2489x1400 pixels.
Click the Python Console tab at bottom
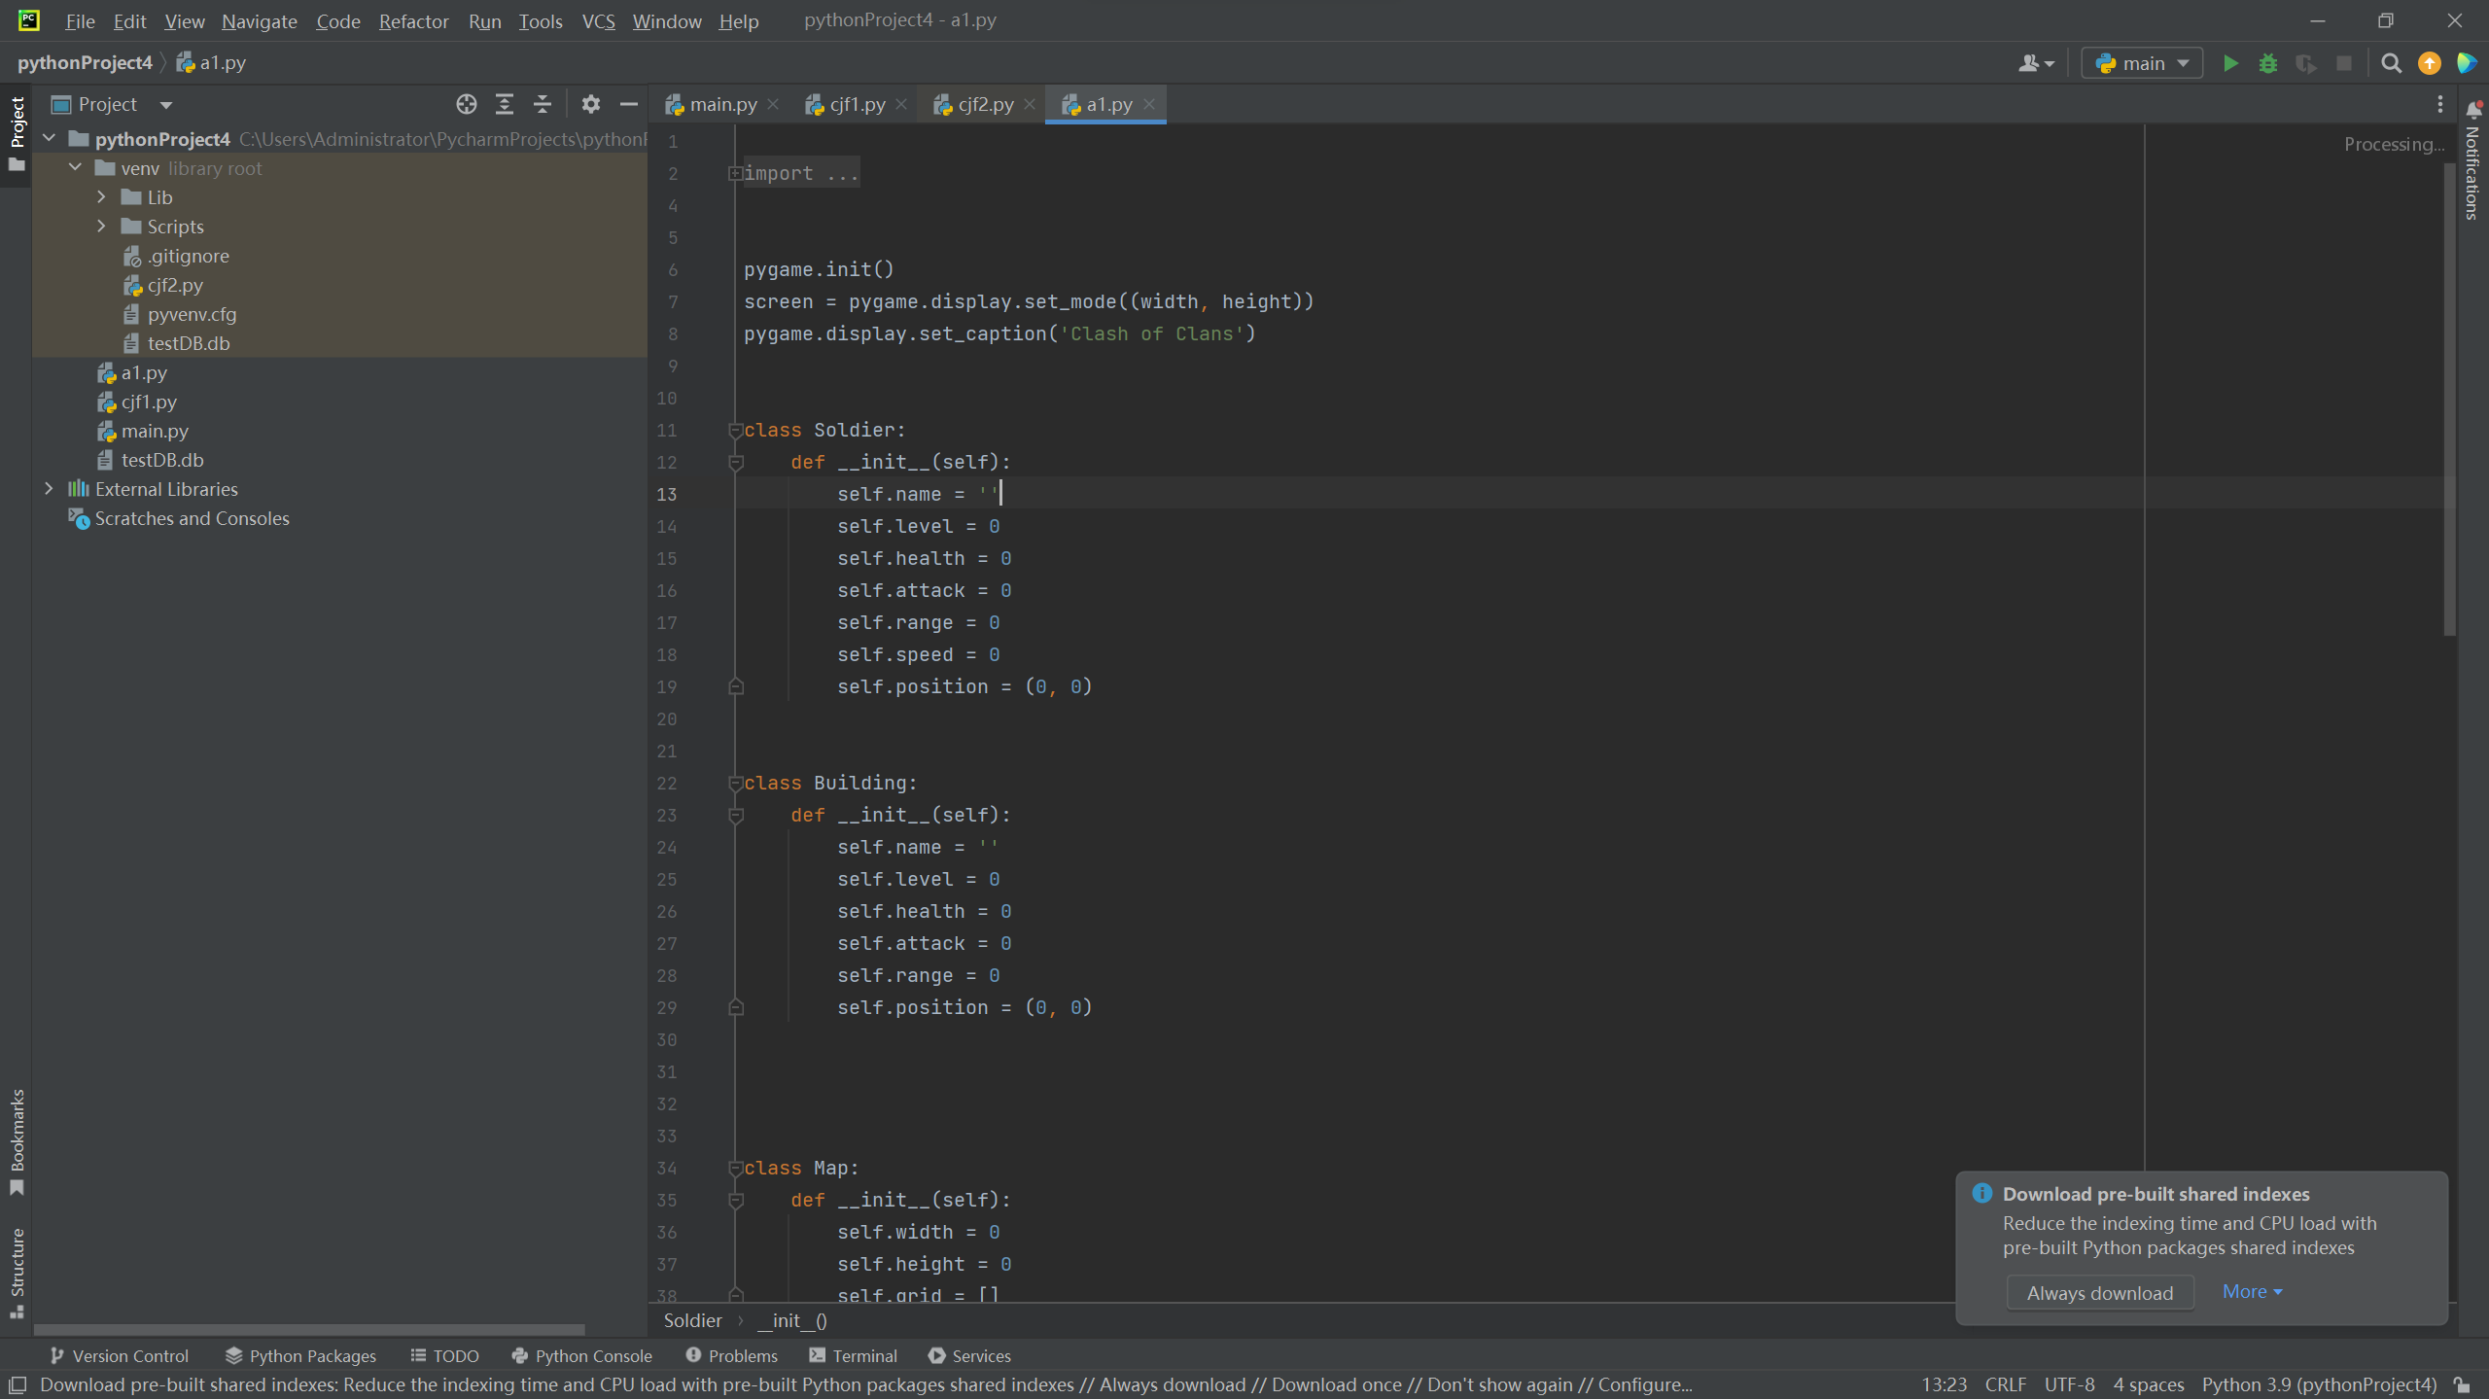(x=593, y=1355)
